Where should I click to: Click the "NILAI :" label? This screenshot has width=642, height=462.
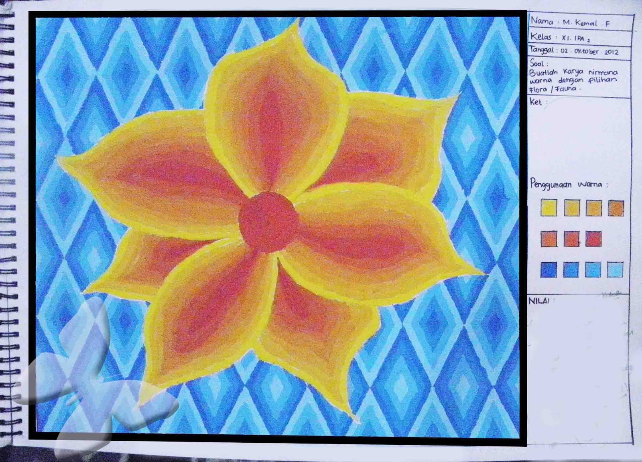541,301
